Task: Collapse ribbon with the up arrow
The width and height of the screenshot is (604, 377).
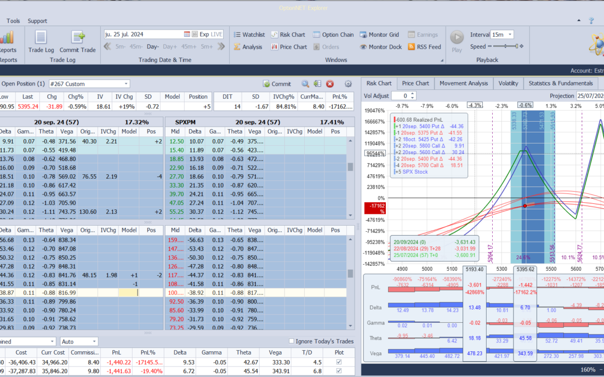Action: point(578,21)
